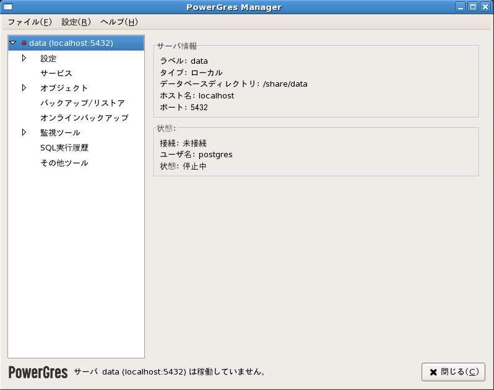Viewport: 494px width, 390px height.
Task: Click the 状態: 停止中 text
Action: click(183, 166)
